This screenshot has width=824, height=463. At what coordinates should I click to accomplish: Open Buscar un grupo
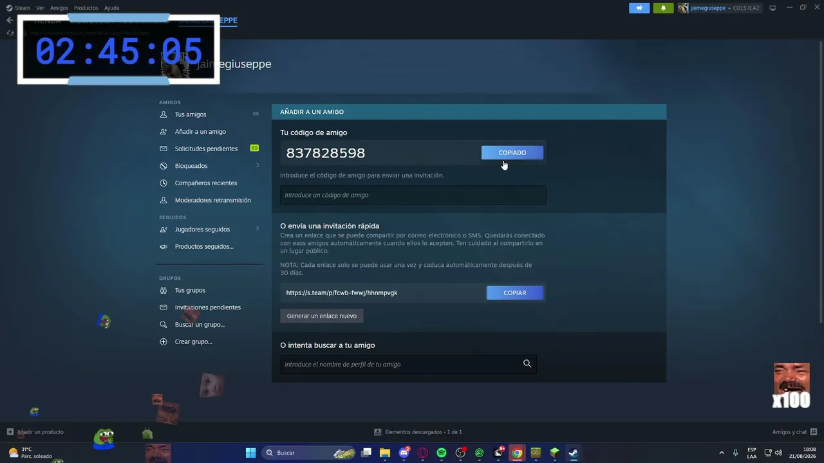200,325
